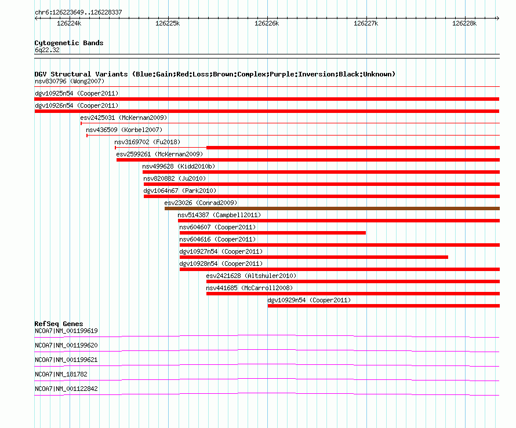
Task: Select the nsv441685 (McCarroll2008) label
Action: pyautogui.click(x=249, y=288)
